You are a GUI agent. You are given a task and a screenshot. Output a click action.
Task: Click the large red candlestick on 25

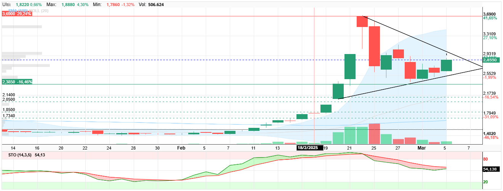[x=375, y=46]
